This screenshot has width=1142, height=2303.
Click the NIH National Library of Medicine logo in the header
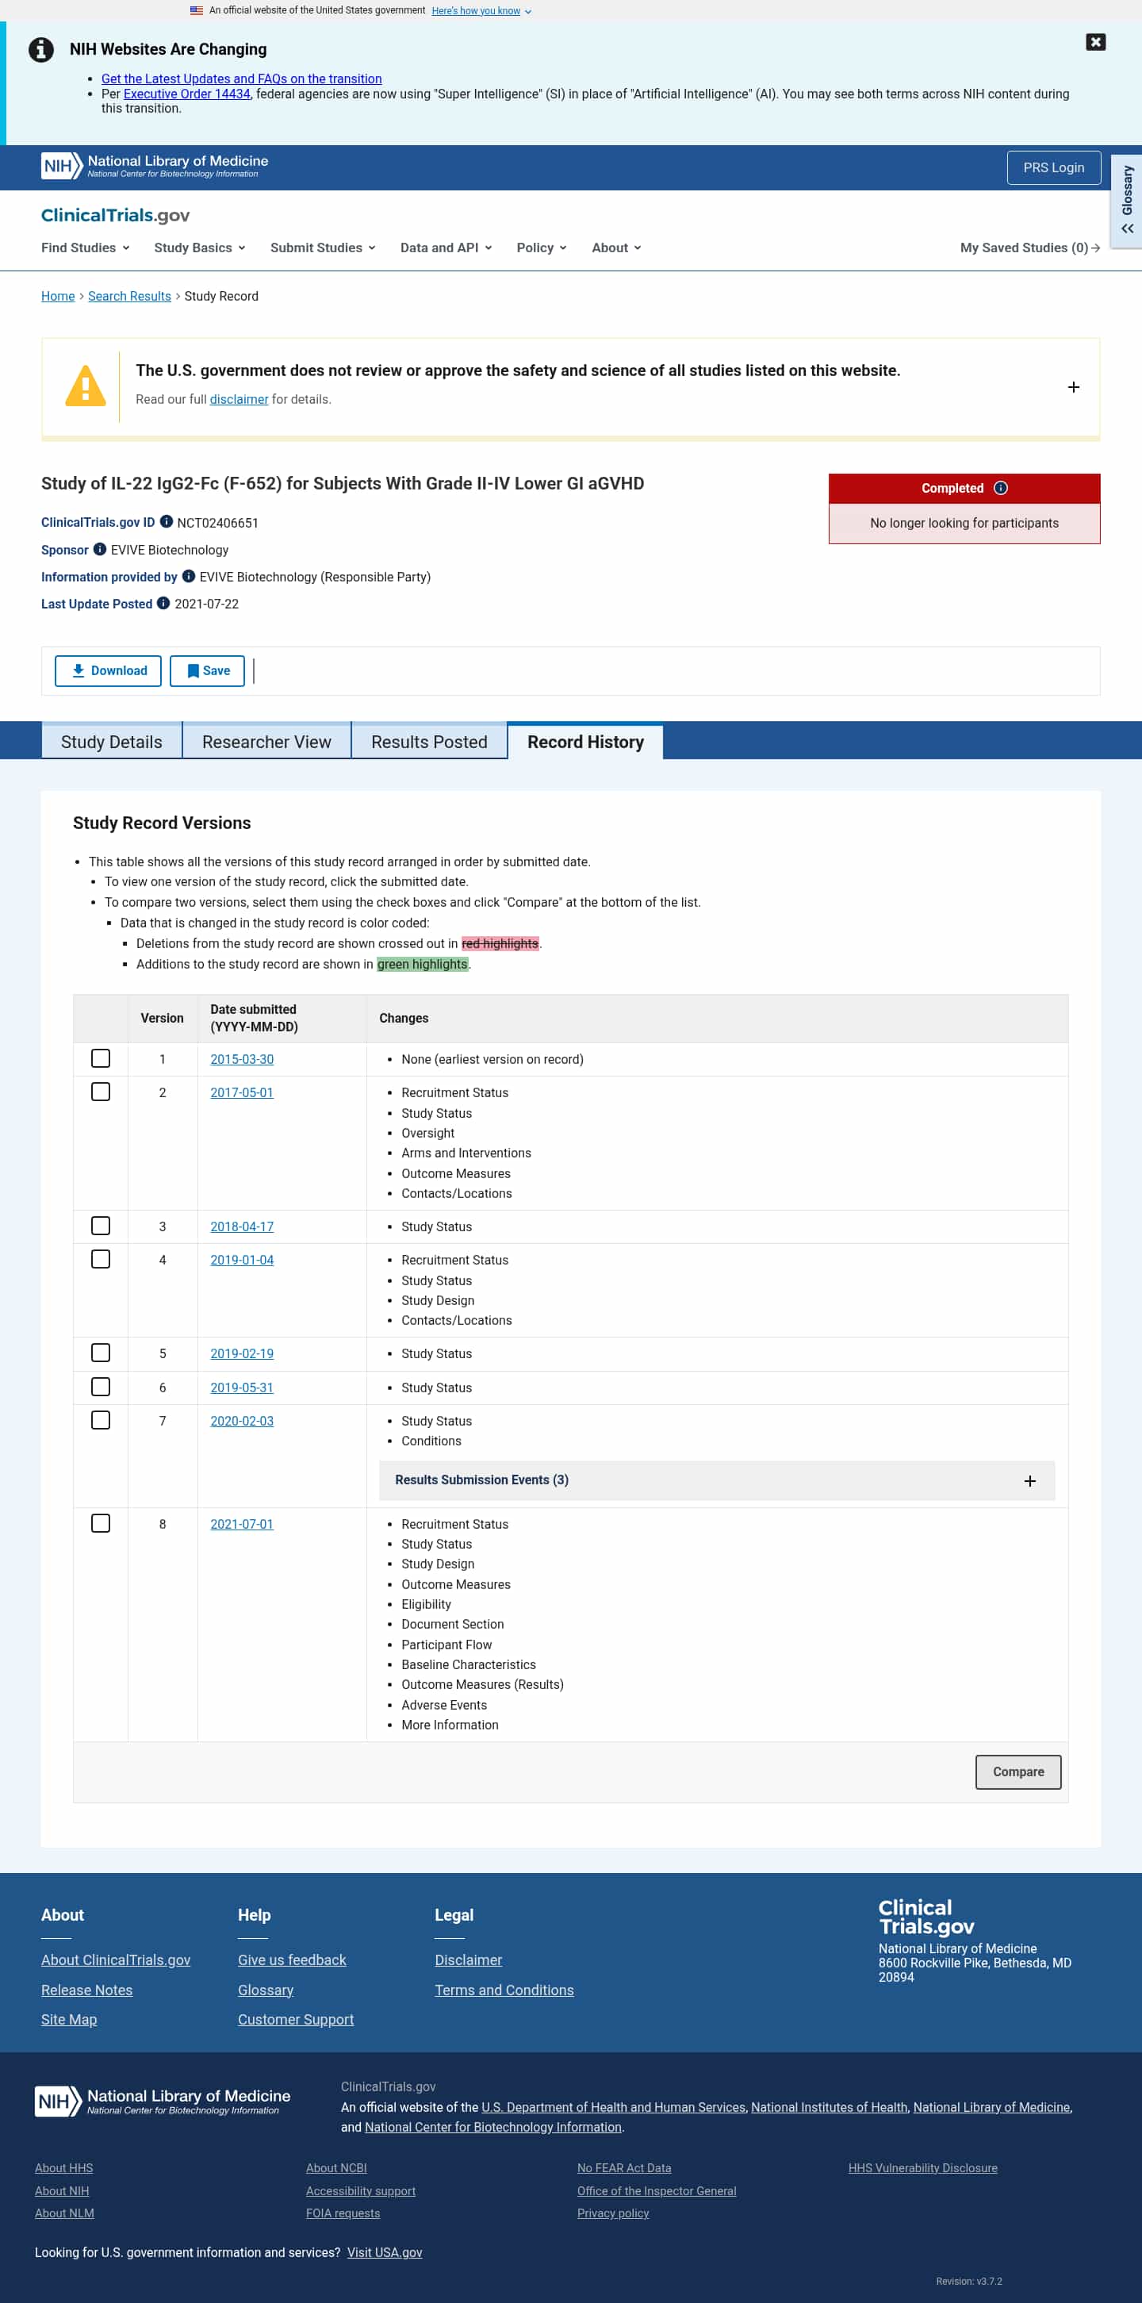click(155, 165)
